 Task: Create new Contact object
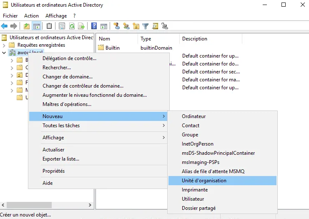(223, 126)
